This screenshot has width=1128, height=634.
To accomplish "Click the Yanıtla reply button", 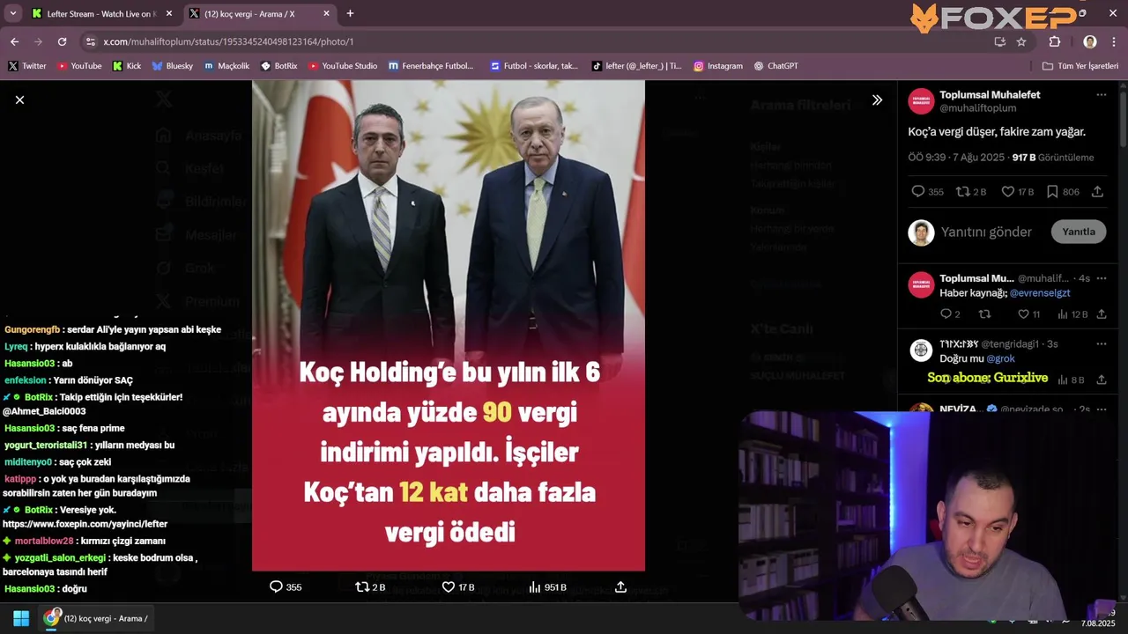I will [1079, 232].
